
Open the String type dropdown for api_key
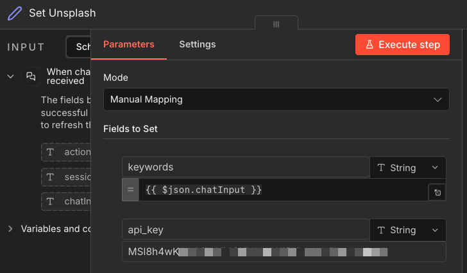[x=408, y=230]
